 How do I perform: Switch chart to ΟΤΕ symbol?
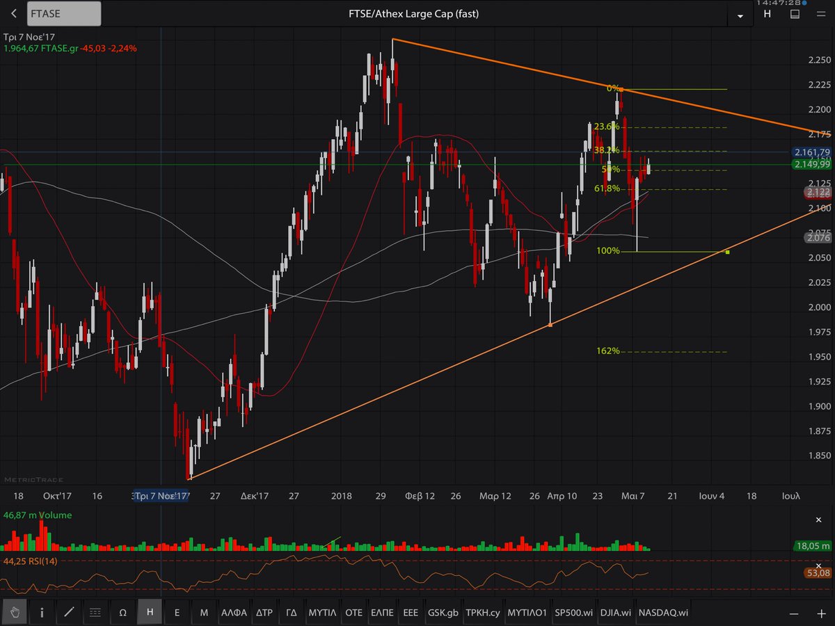click(354, 612)
